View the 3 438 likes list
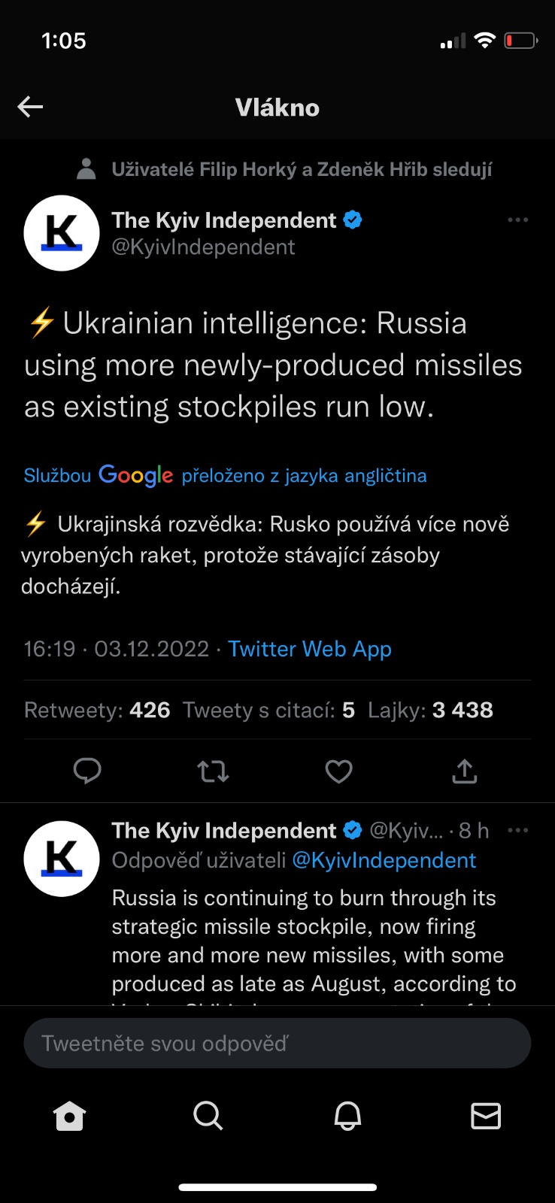The height and width of the screenshot is (1203, 555). point(430,711)
